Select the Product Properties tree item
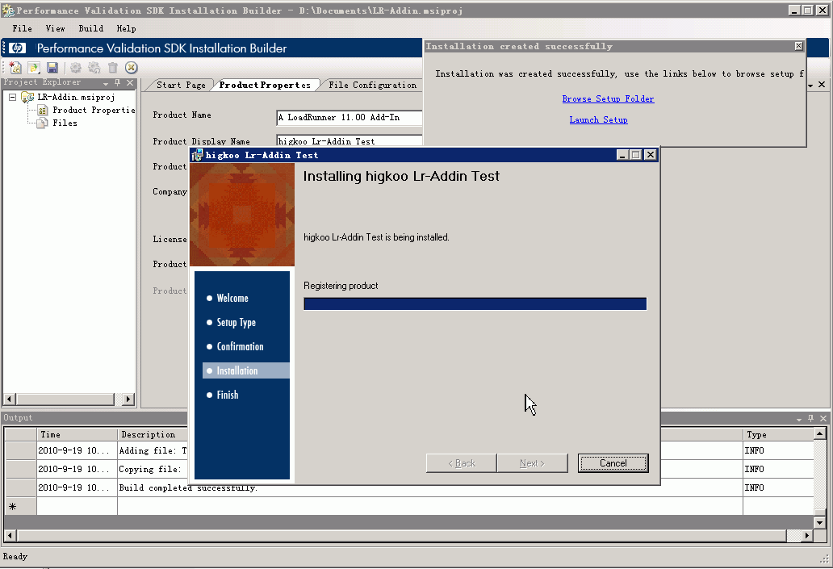 (94, 110)
